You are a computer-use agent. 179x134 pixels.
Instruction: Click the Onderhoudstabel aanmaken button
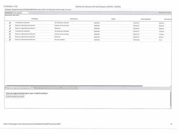tap(15, 96)
